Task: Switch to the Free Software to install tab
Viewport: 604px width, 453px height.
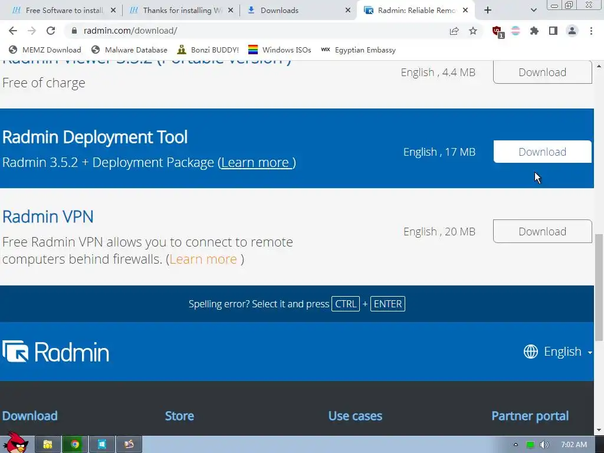Action: point(64,11)
